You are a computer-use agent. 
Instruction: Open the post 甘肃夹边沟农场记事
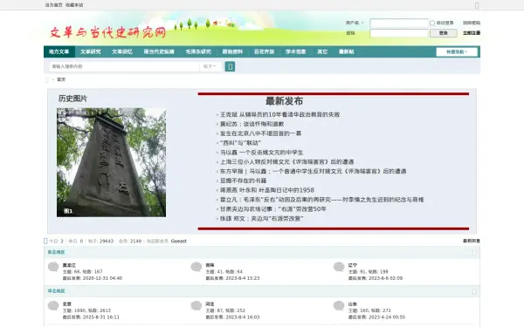273,209
